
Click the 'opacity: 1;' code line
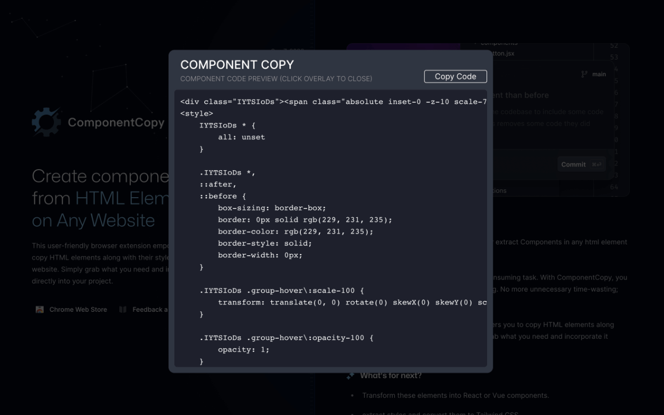pos(244,350)
